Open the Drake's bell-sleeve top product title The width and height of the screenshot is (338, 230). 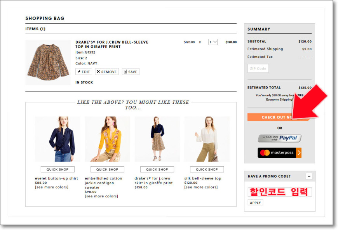112,44
